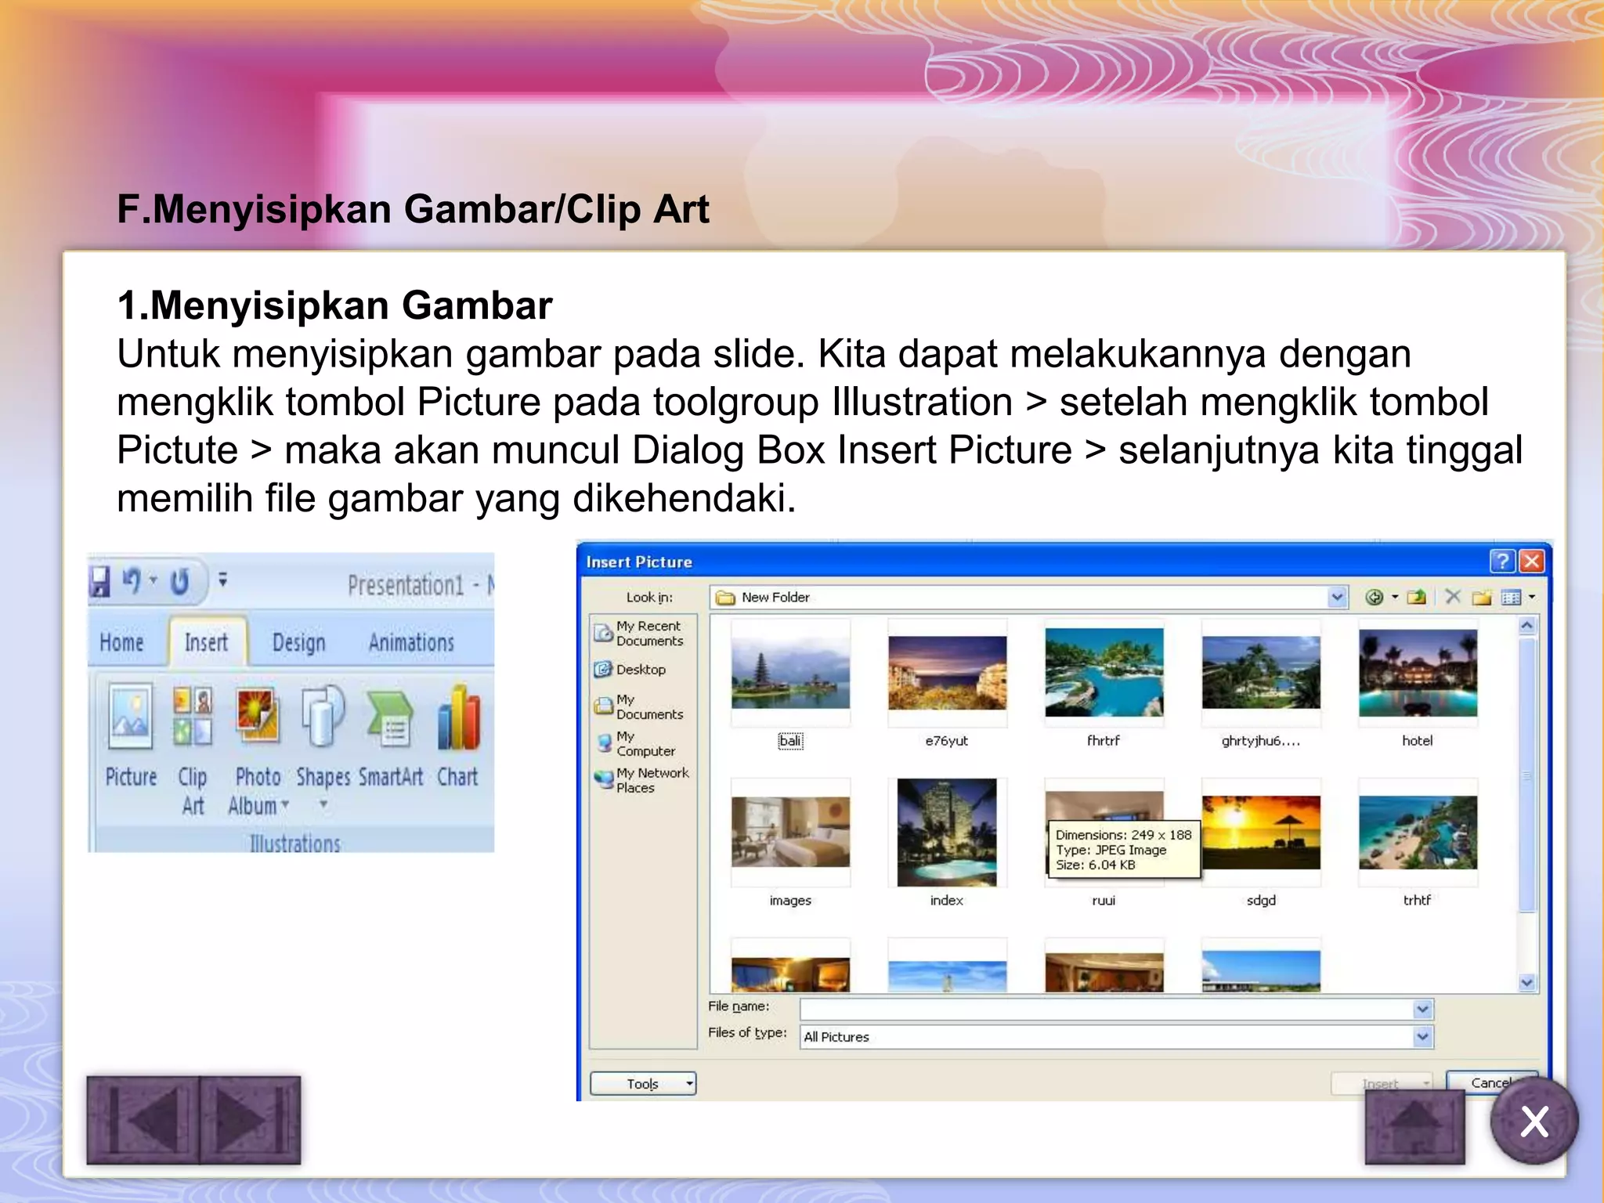Select the e76yut image thumbnail
This screenshot has width=1604, height=1203.
click(947, 674)
